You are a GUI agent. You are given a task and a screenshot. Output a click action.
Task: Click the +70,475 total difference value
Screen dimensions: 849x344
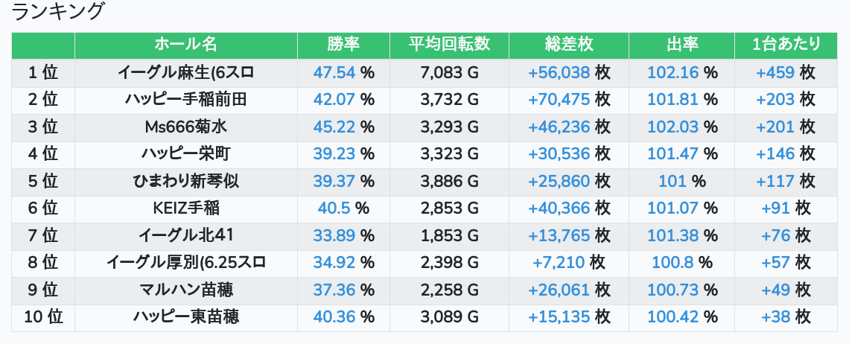559,100
